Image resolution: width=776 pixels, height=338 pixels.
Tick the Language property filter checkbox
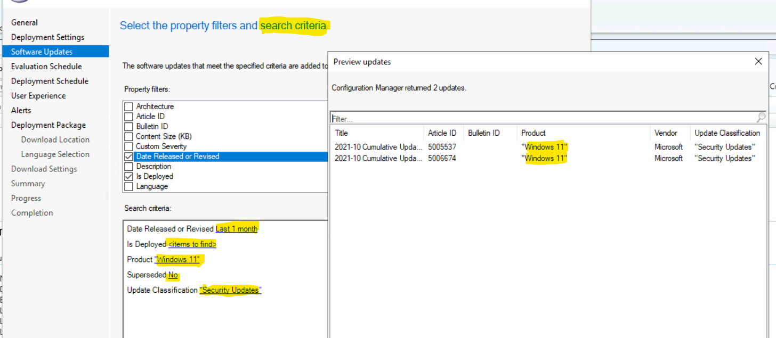coord(128,186)
